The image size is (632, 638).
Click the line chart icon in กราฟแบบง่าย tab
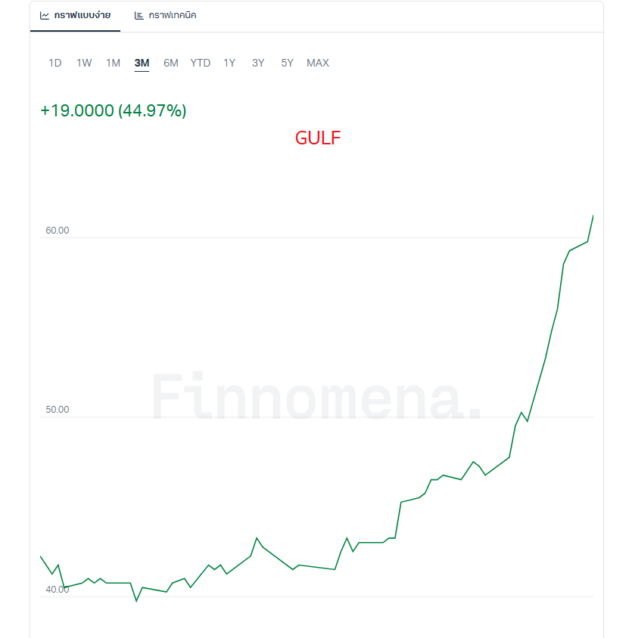[45, 15]
